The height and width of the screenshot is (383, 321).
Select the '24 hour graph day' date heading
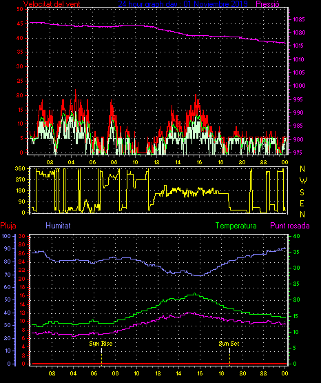(183, 3)
